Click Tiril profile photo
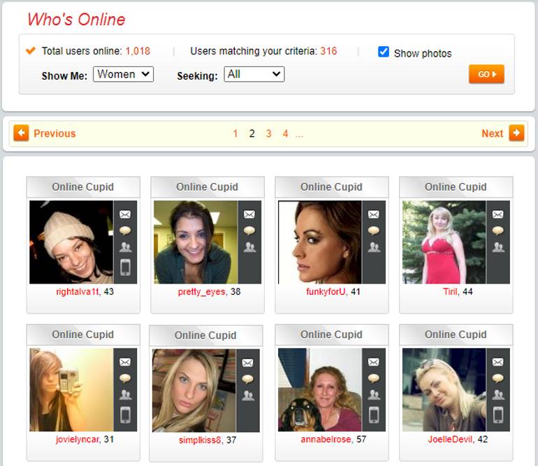538x466 pixels. click(444, 242)
